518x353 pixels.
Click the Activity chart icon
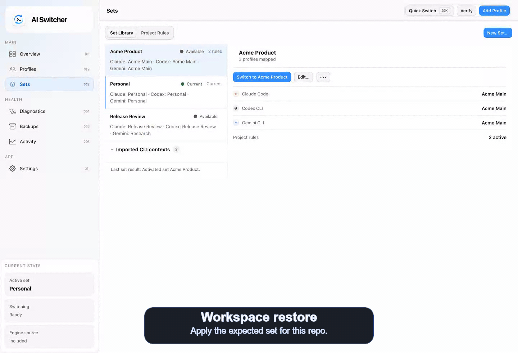click(x=13, y=142)
